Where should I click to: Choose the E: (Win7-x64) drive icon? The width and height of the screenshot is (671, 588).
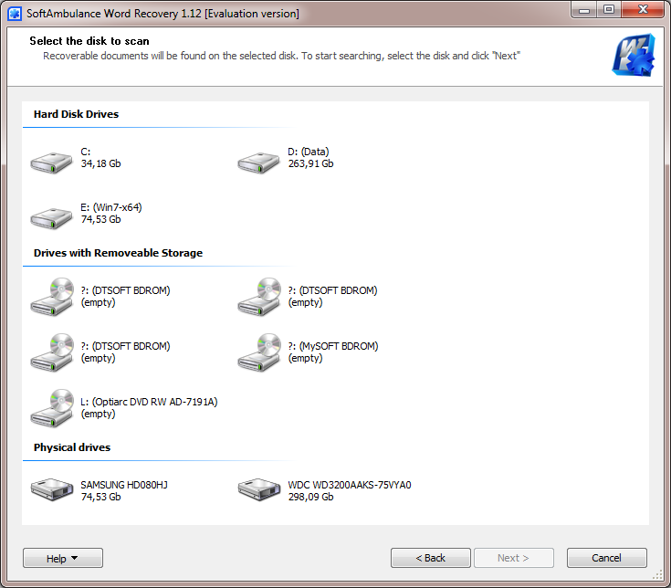[51, 218]
